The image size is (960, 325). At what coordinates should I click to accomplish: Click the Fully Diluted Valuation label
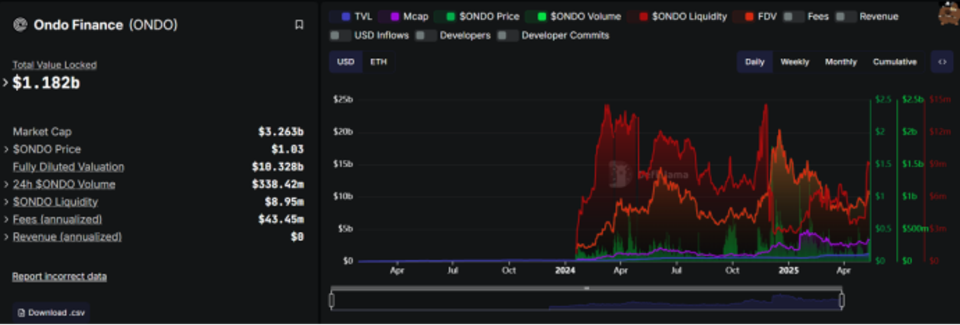(x=68, y=167)
